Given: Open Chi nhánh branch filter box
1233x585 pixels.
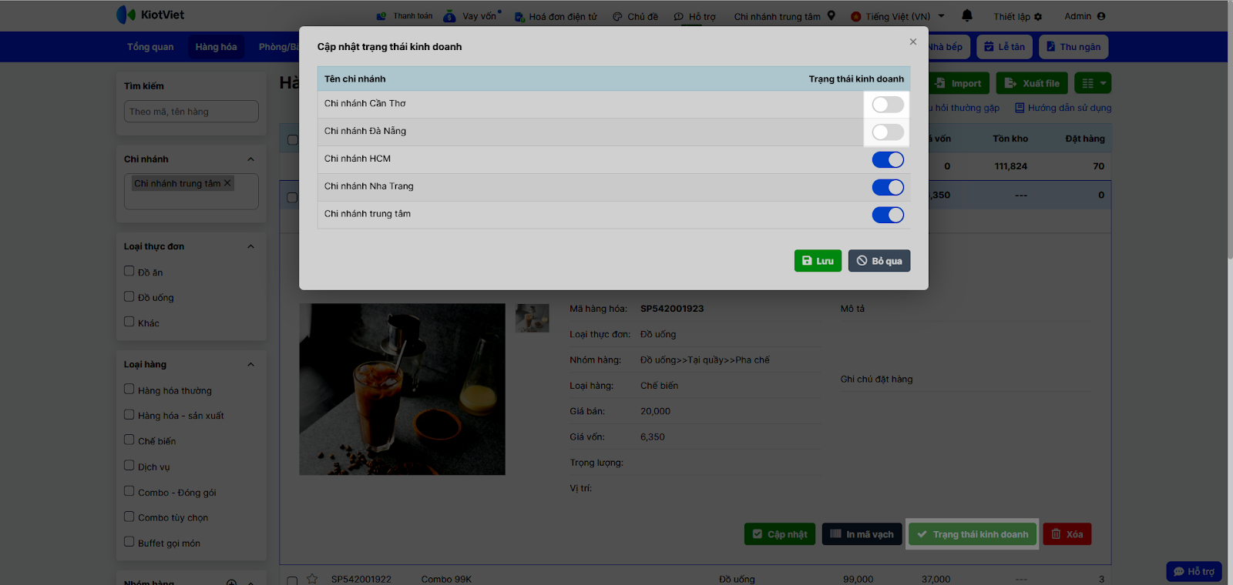Looking at the screenshot, I should tap(191, 192).
